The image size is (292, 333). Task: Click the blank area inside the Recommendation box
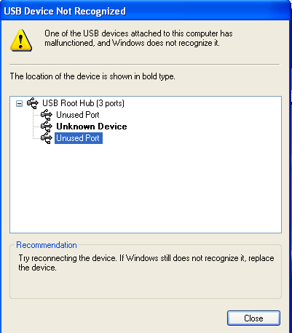coord(146,285)
